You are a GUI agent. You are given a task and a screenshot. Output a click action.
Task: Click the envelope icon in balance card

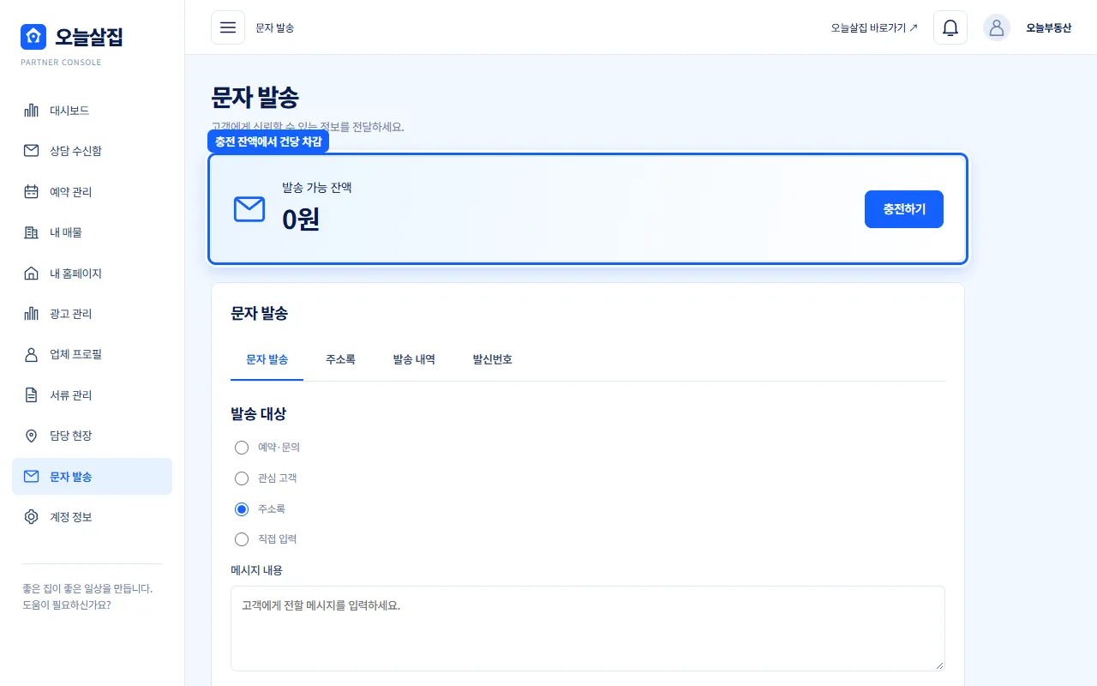[x=249, y=209]
